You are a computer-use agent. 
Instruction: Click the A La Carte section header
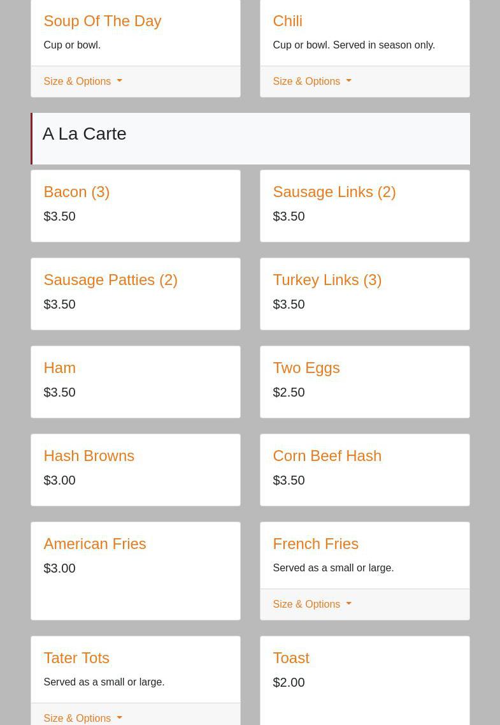click(84, 134)
